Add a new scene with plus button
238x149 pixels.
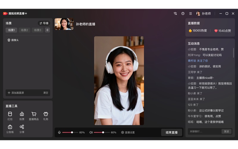click(47, 30)
